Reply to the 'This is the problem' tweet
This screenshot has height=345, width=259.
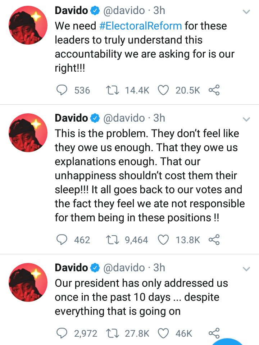pos(63,240)
